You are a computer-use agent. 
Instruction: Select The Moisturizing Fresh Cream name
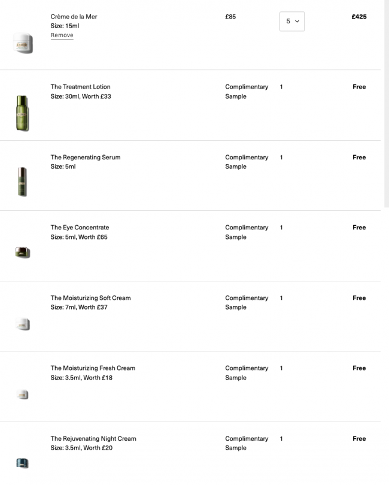[x=93, y=368]
